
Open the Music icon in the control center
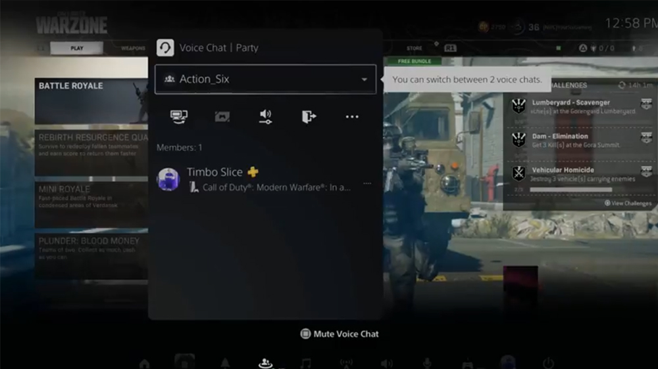coord(306,363)
